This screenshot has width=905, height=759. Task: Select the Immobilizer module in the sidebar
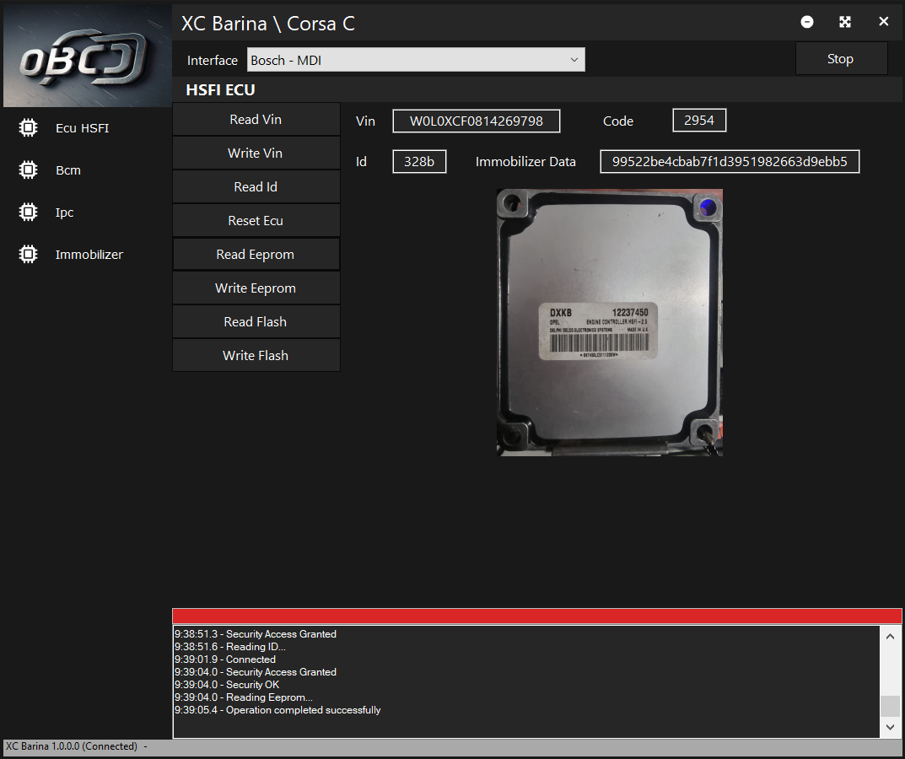click(x=89, y=255)
